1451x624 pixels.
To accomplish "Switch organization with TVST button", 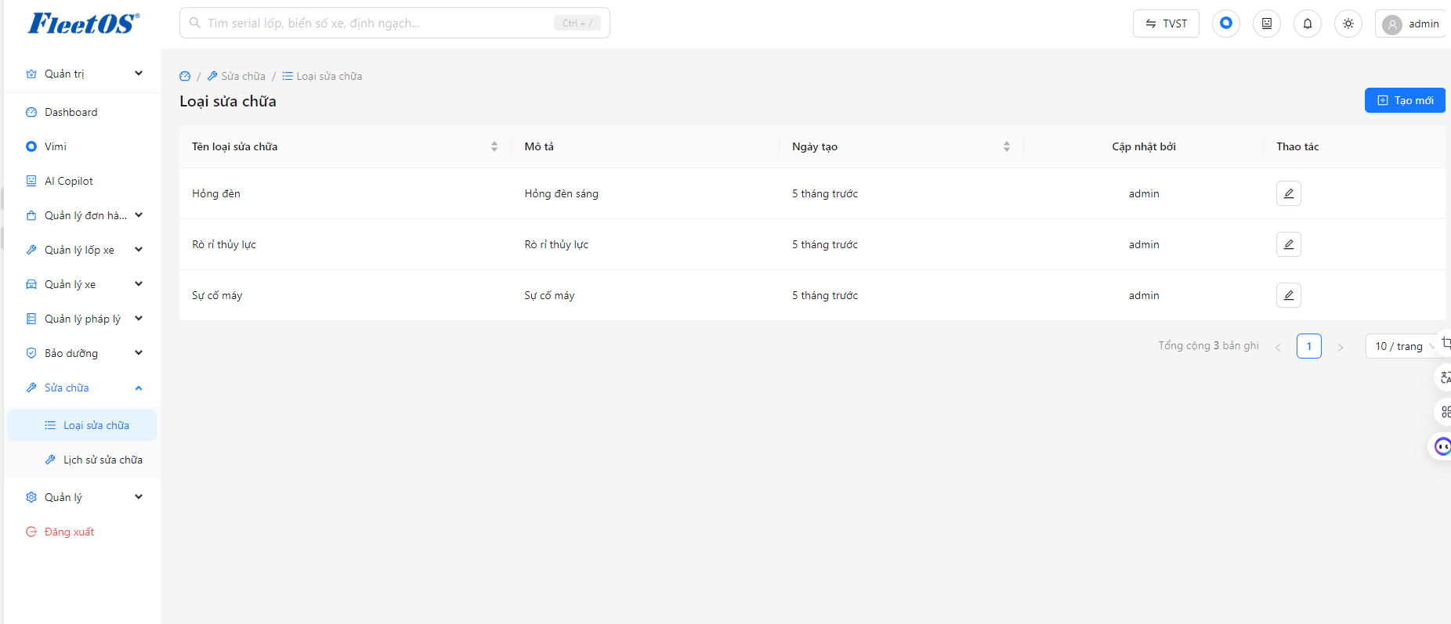I will pyautogui.click(x=1166, y=23).
